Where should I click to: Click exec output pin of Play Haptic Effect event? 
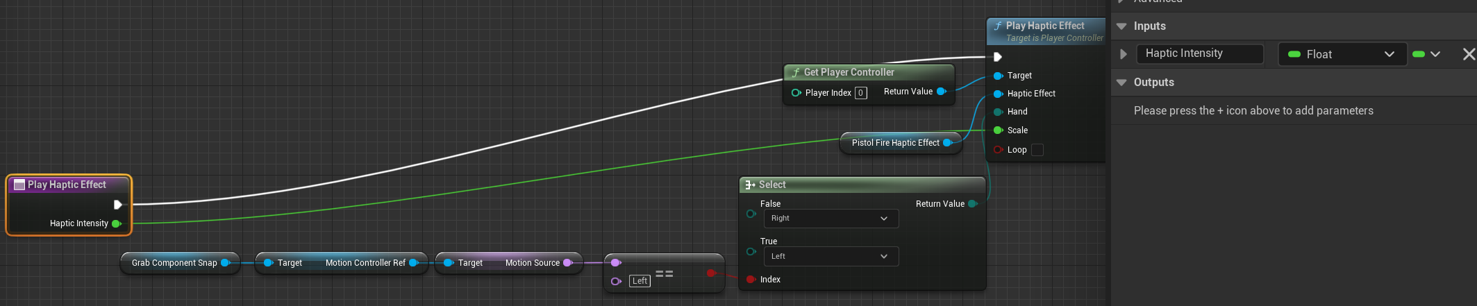click(118, 205)
